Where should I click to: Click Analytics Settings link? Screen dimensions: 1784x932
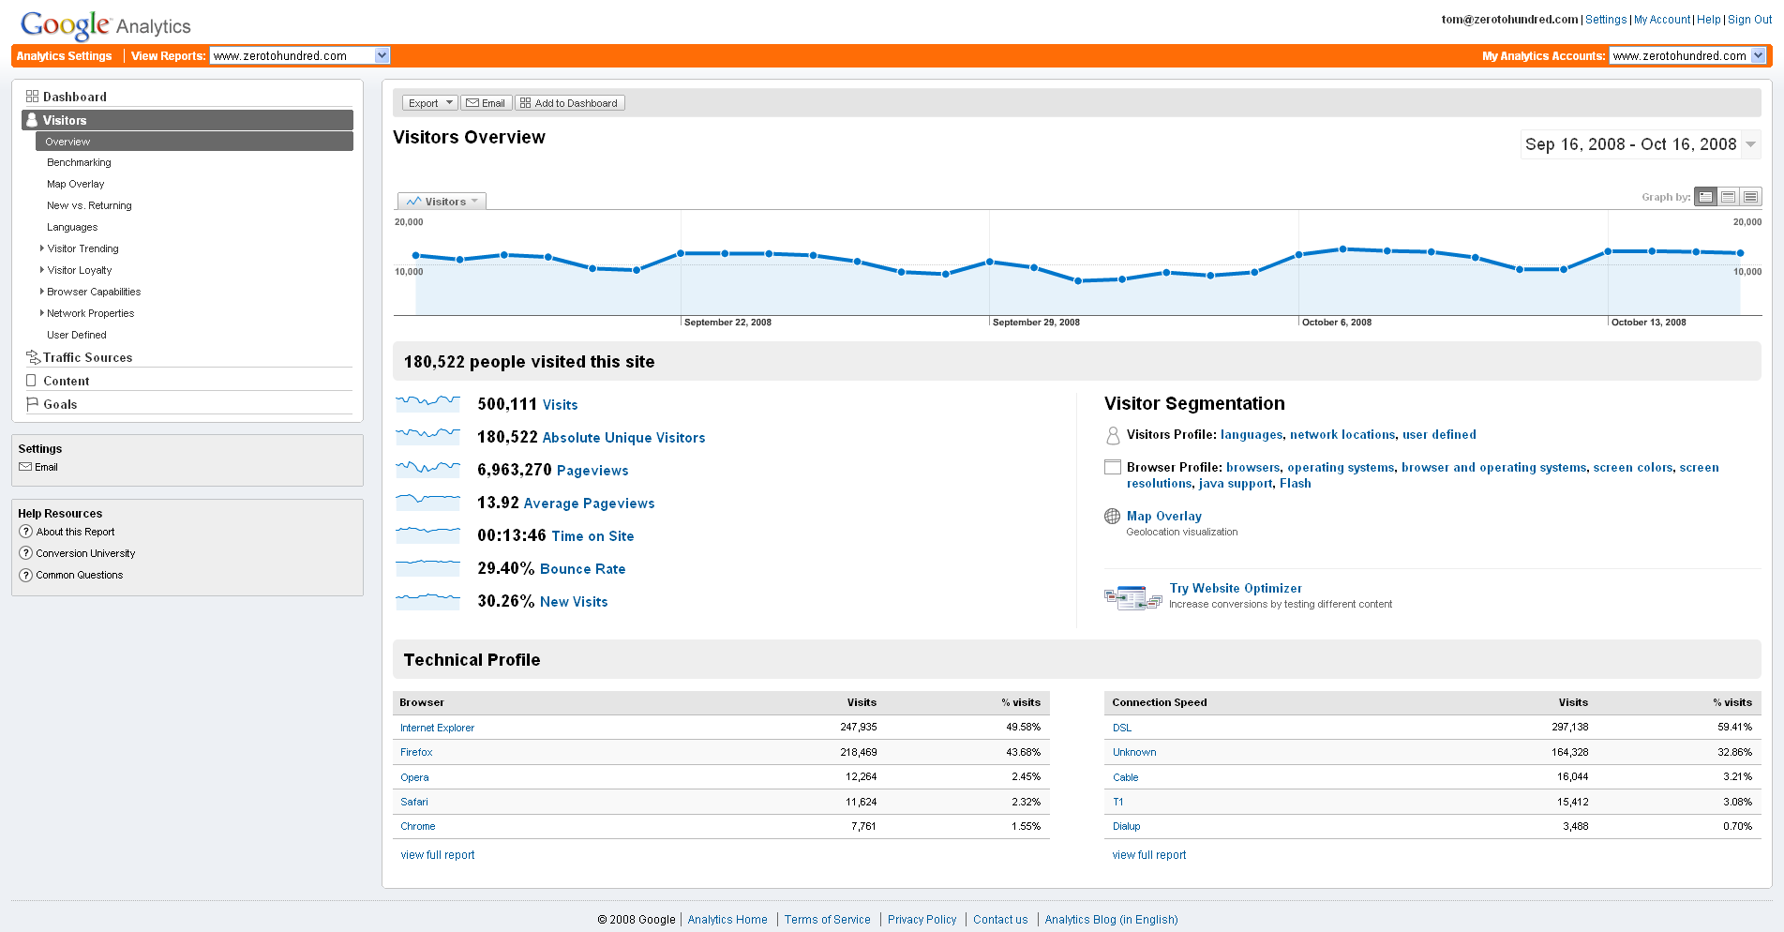pyautogui.click(x=64, y=56)
